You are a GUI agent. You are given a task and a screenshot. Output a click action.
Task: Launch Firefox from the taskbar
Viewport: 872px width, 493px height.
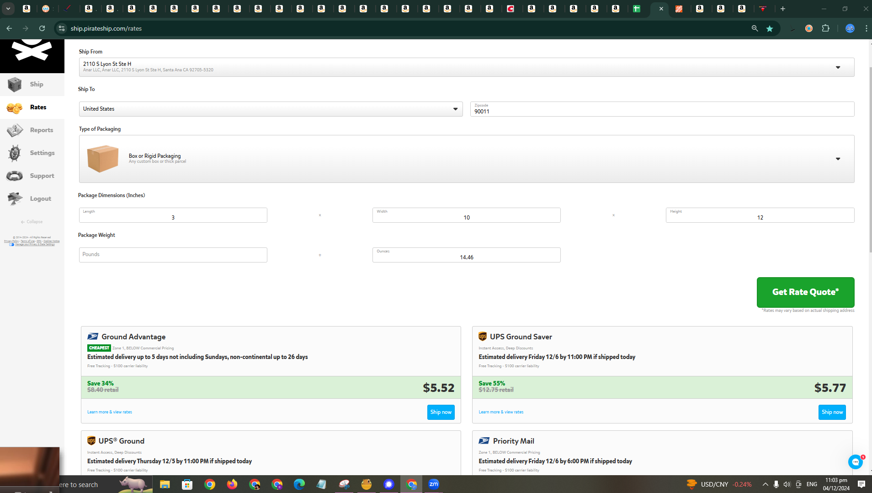[232, 484]
